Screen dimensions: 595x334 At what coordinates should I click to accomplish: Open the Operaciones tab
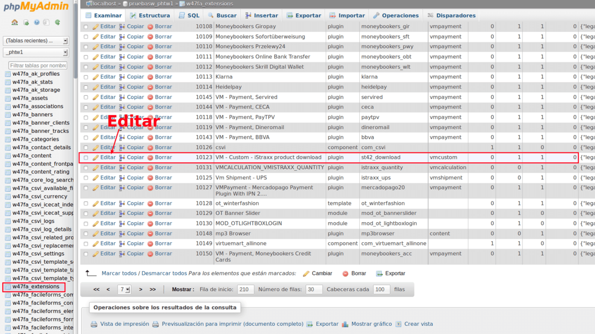point(396,16)
